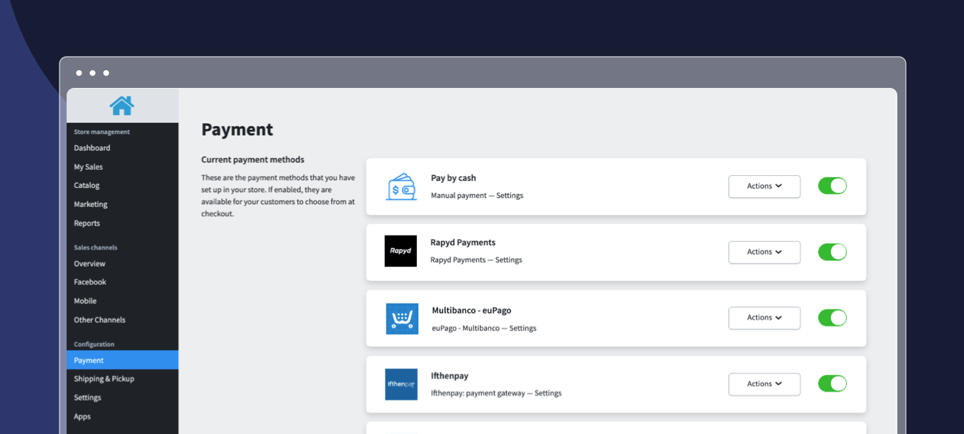Click the Pay by cash wallet icon
Viewport: 964px width, 434px height.
401,187
